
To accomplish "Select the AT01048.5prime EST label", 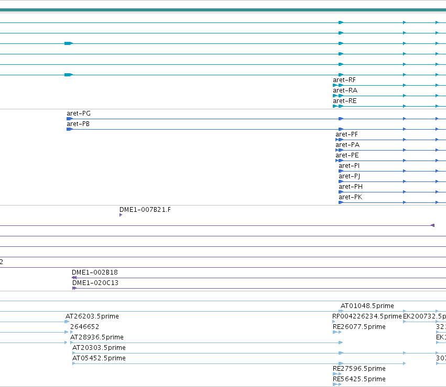I will 367,306.
